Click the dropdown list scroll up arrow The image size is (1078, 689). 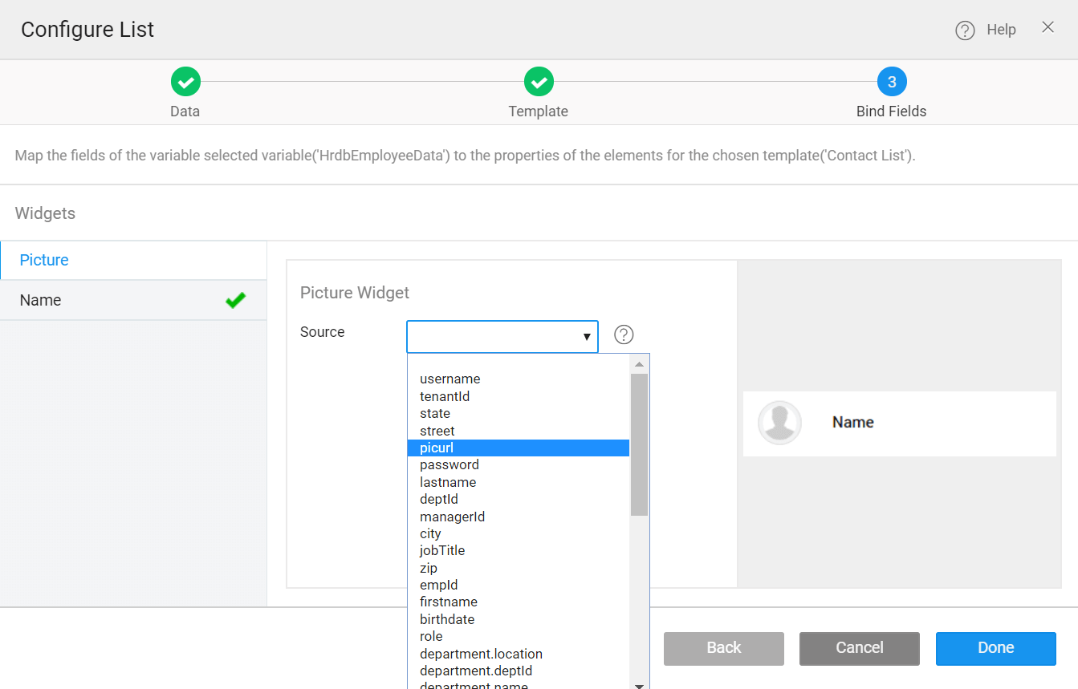tap(639, 364)
